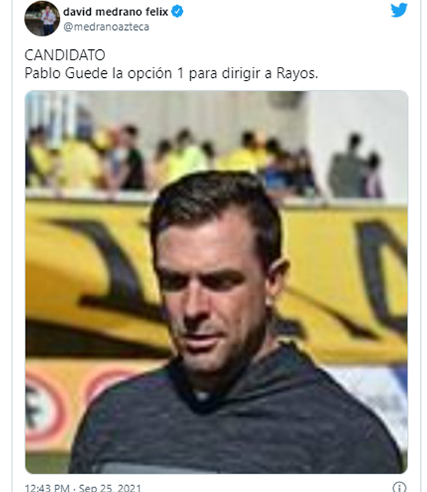Open the Twitter bird logo link
Image resolution: width=427 pixels, height=492 pixels.
pyautogui.click(x=399, y=10)
